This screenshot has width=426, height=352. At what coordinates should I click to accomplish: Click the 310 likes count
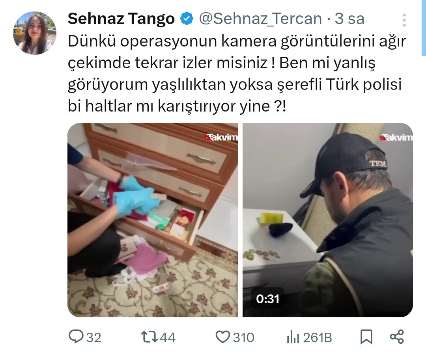click(x=243, y=338)
